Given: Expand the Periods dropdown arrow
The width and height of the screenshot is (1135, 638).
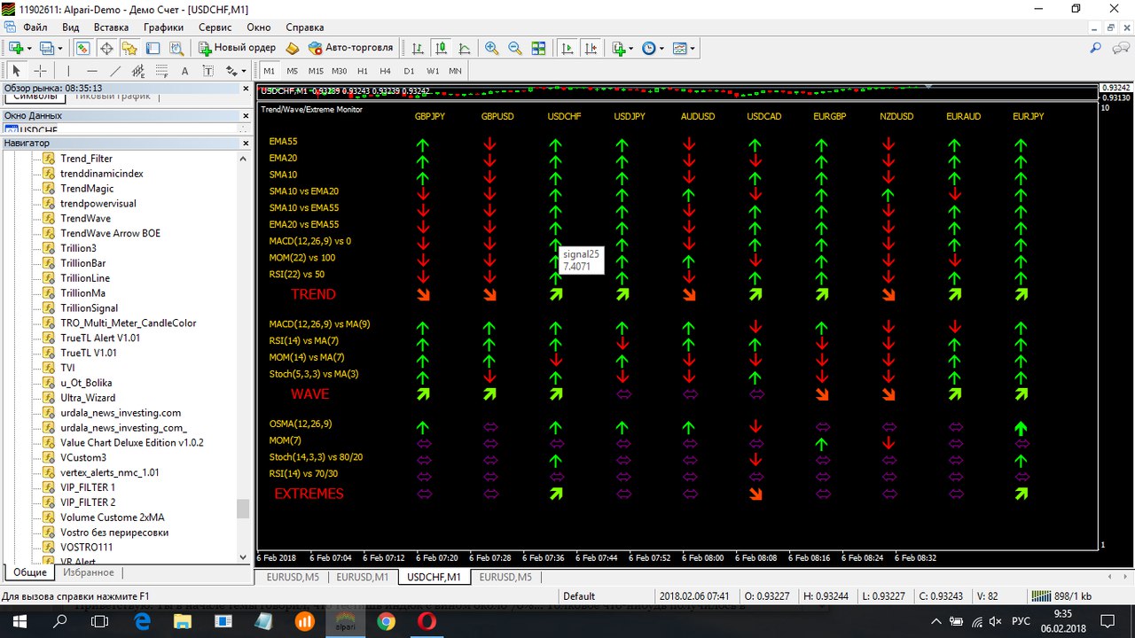Looking at the screenshot, I should click(661, 48).
